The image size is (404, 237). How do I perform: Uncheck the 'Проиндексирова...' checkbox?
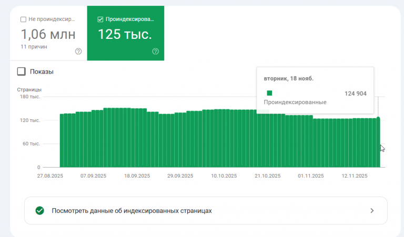(x=100, y=19)
